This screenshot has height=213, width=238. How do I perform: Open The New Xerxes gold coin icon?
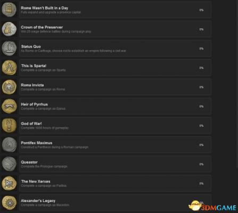point(9,183)
